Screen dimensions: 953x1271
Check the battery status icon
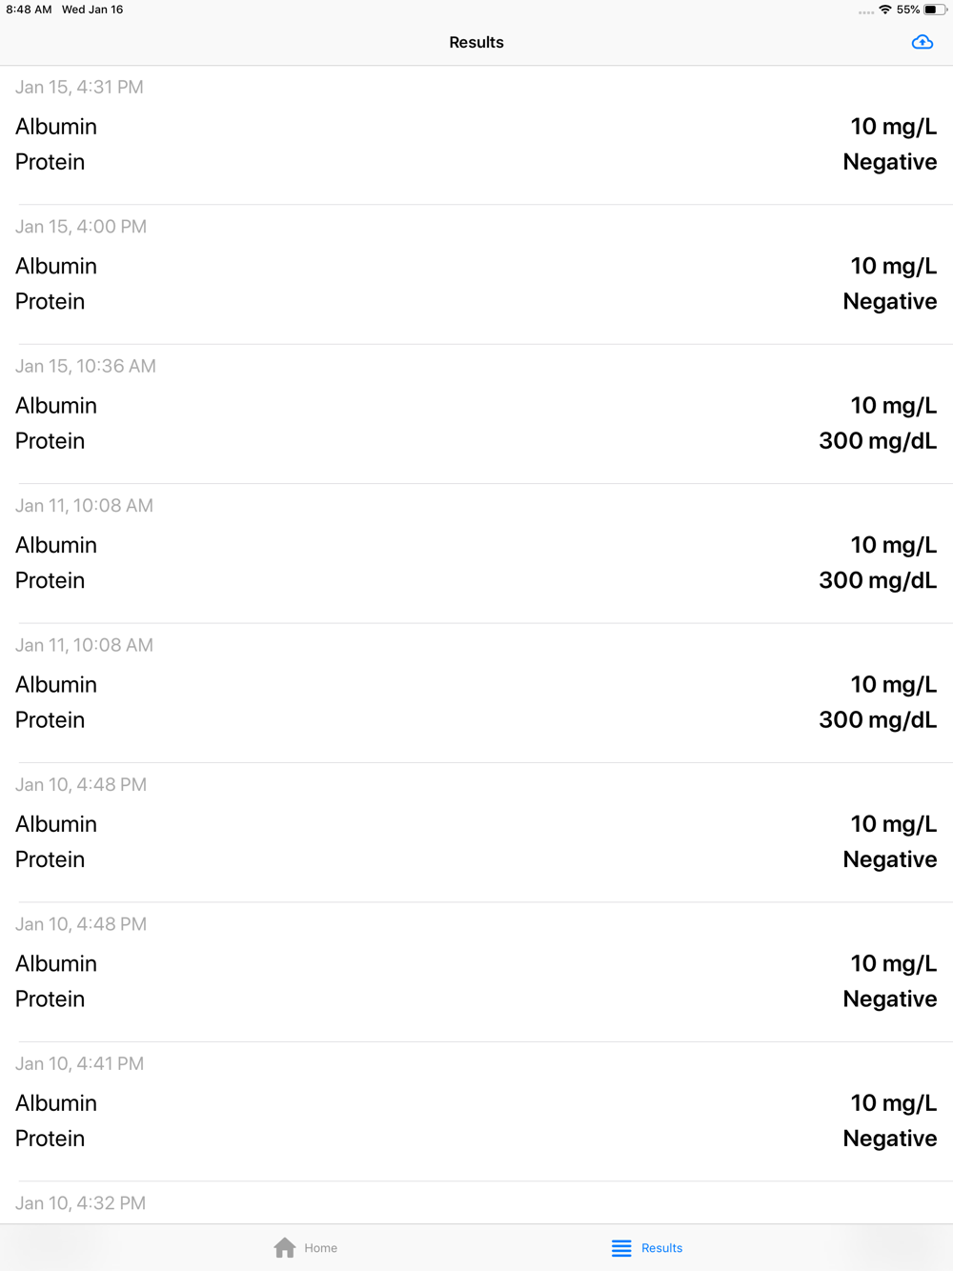(x=935, y=10)
